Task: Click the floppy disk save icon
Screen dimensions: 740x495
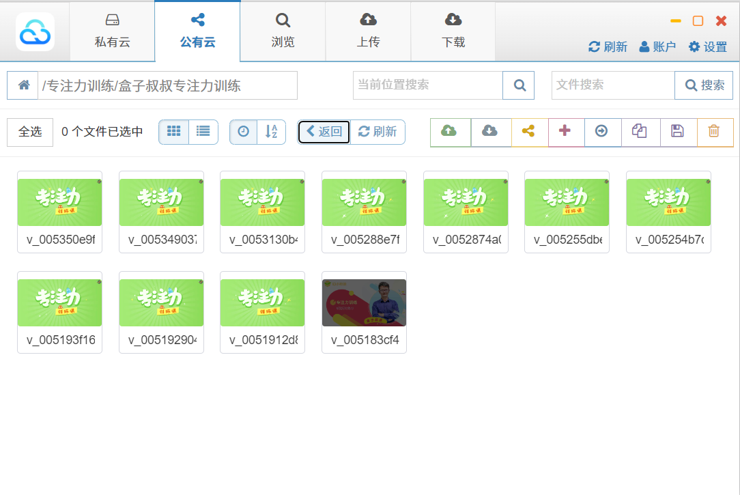Action: tap(678, 132)
